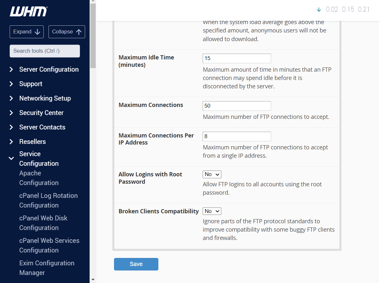Image resolution: width=379 pixels, height=283 pixels.
Task: Open Exim Configuration Manager
Action: point(47,268)
